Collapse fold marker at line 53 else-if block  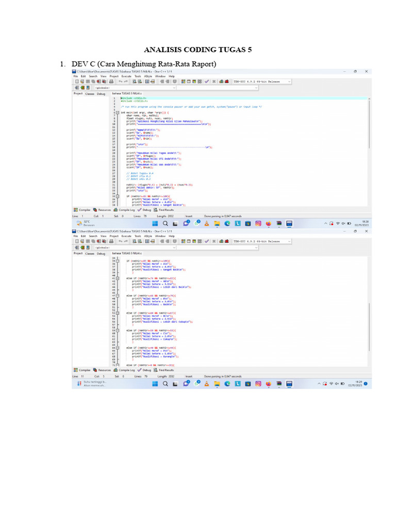(118, 313)
